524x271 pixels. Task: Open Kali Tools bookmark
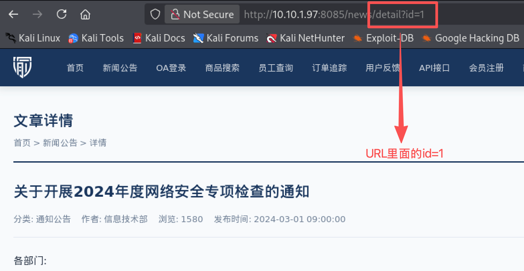tap(96, 38)
